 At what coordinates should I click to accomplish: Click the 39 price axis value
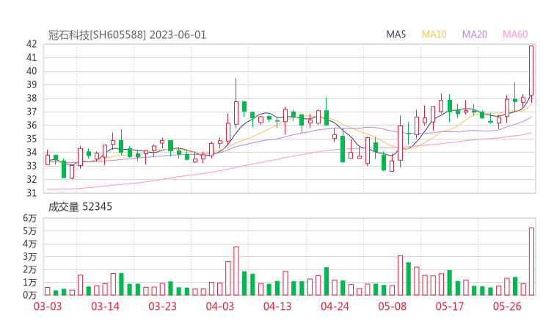[x=32, y=84]
